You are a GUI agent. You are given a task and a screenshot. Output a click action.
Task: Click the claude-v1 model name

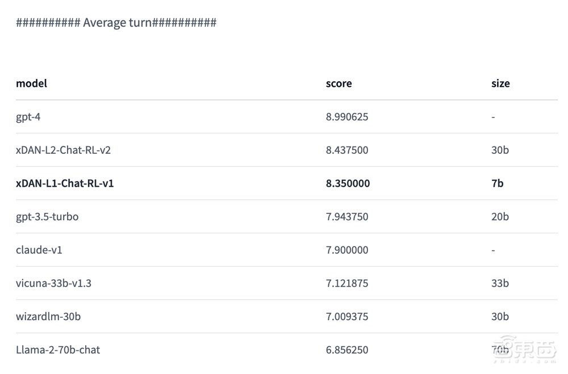[39, 250]
